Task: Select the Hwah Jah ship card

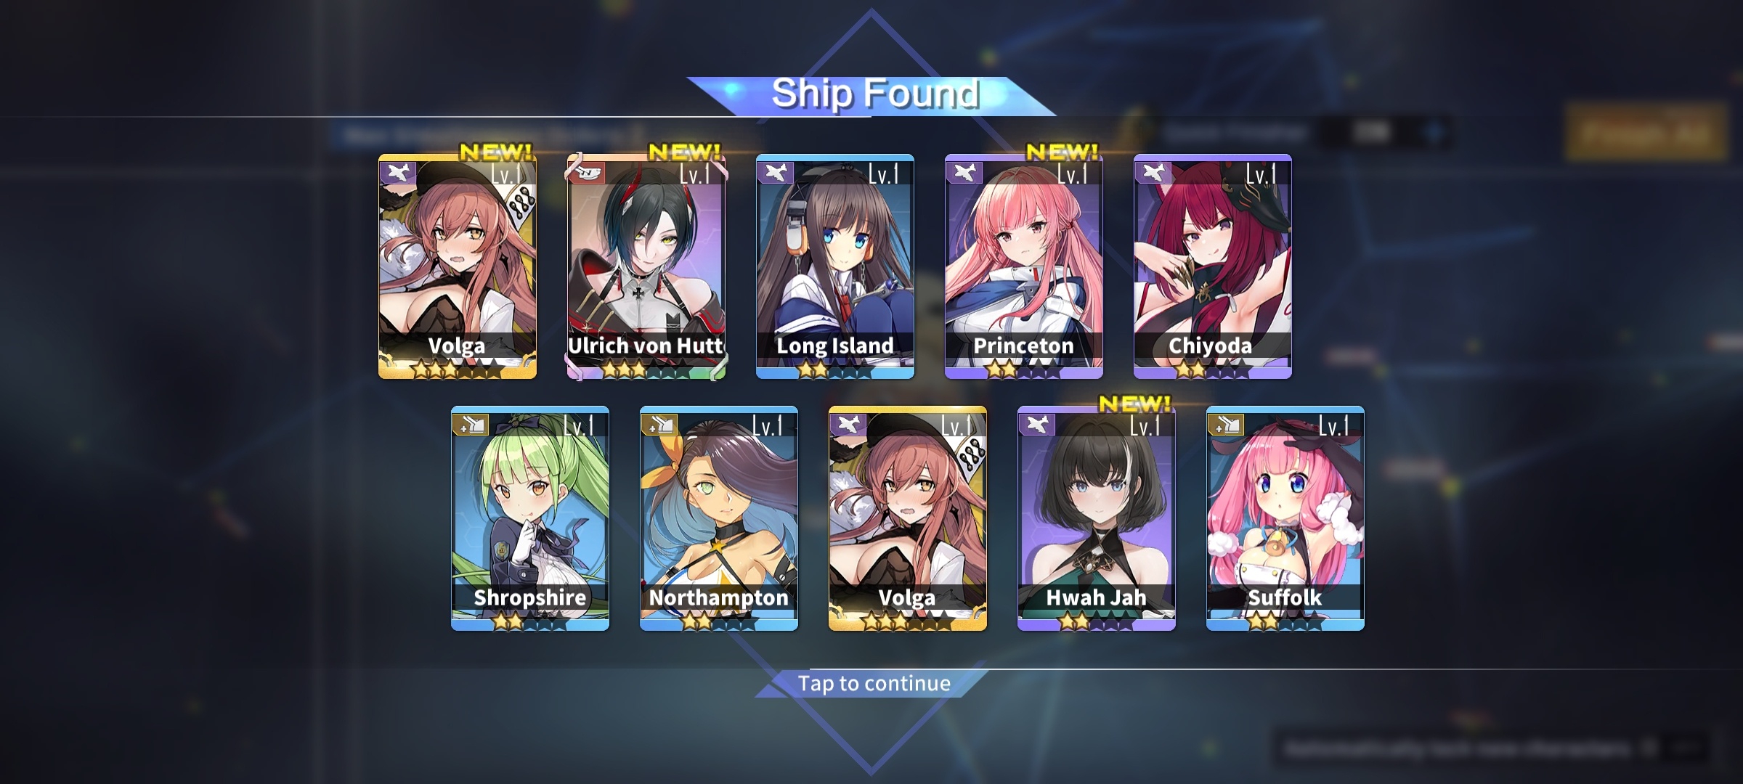Action: point(1097,518)
